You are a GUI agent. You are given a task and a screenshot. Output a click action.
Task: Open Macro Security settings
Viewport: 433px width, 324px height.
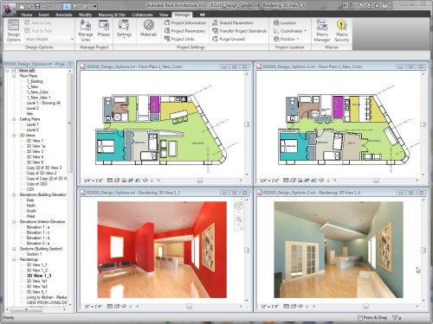point(342,30)
